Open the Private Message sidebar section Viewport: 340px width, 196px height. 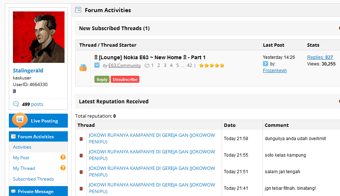point(38,191)
